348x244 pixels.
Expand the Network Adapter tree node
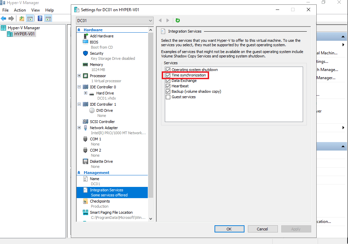tap(79, 128)
